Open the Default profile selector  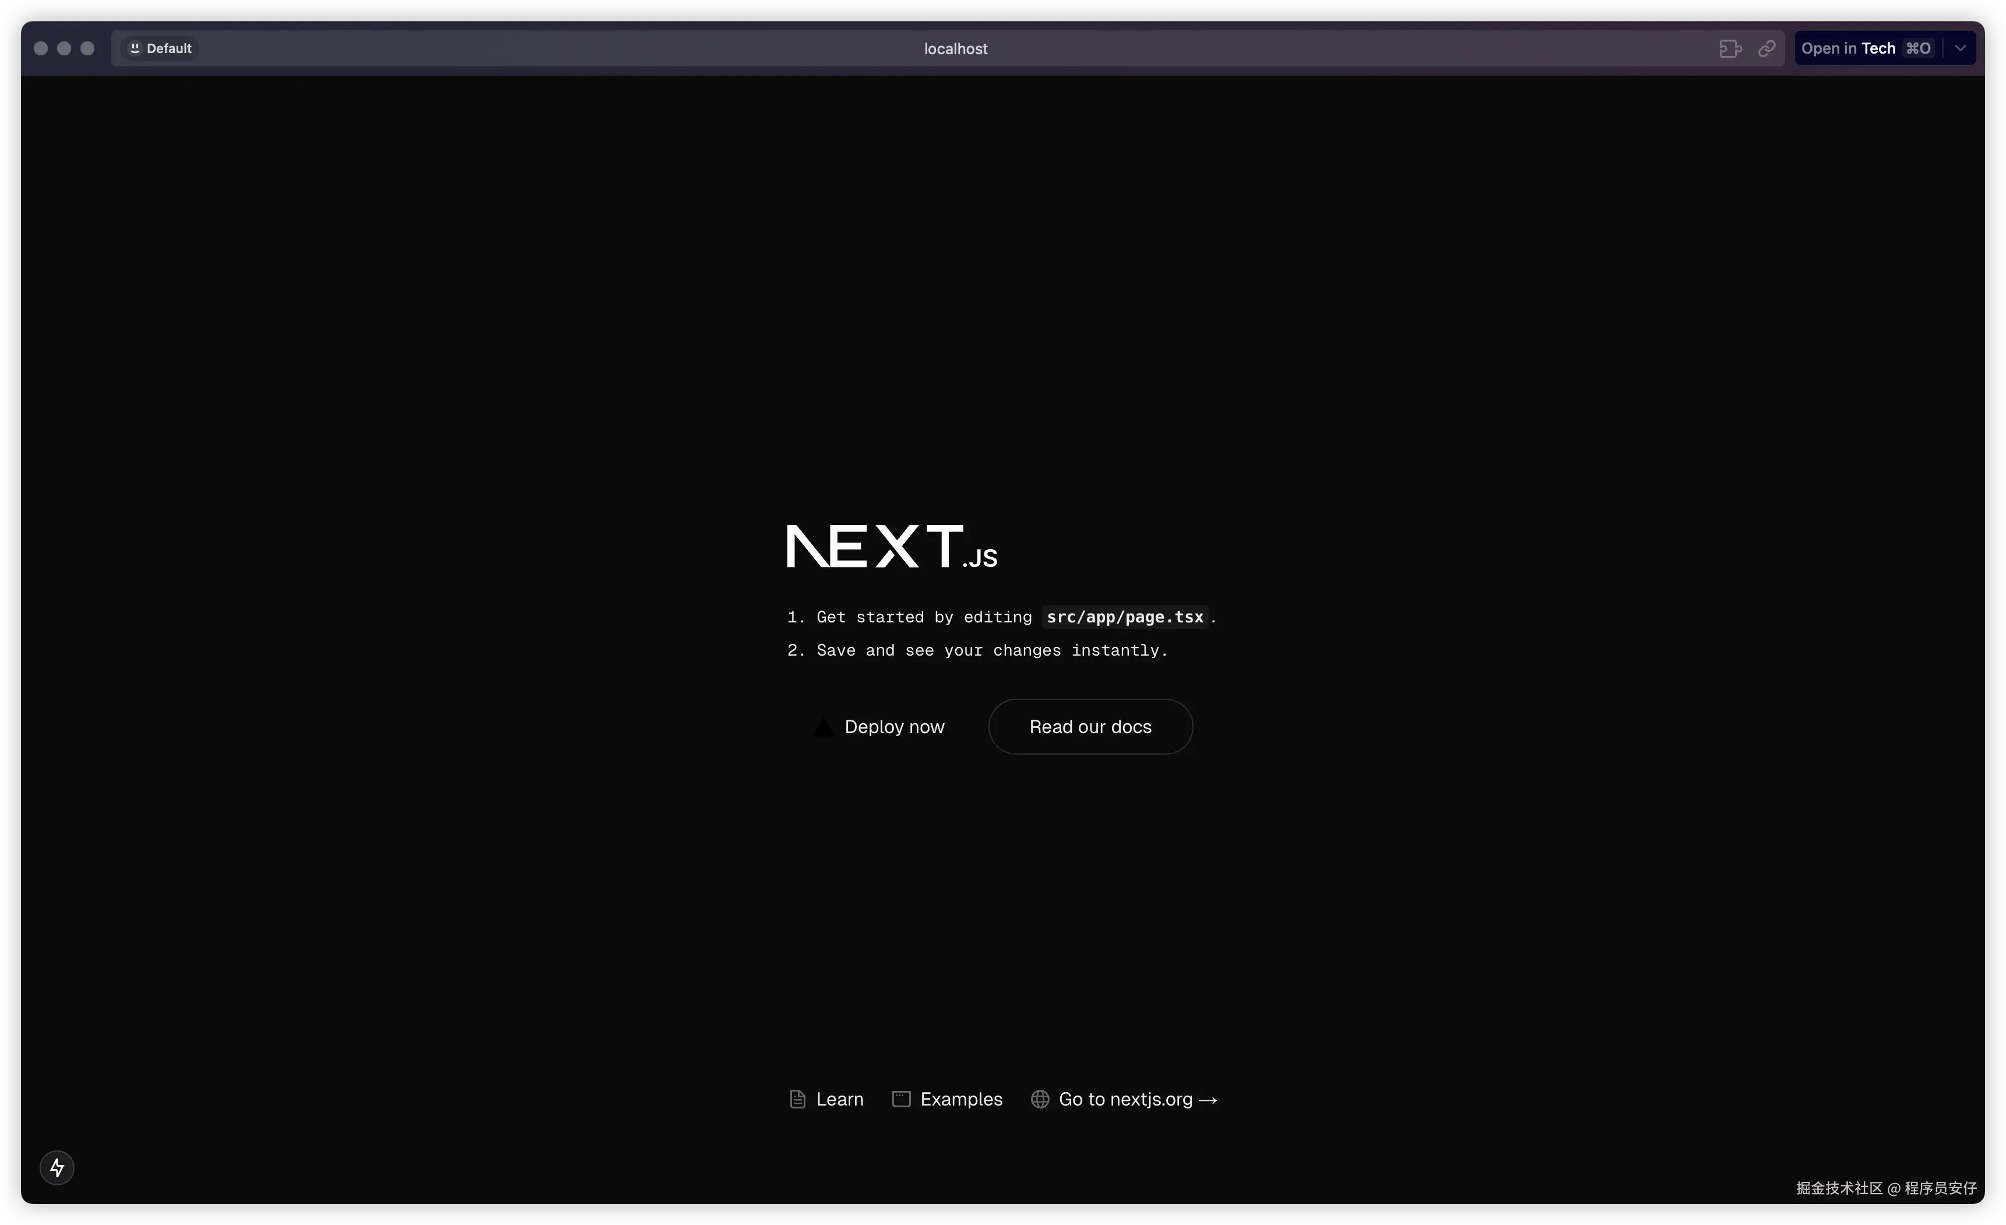click(x=161, y=48)
